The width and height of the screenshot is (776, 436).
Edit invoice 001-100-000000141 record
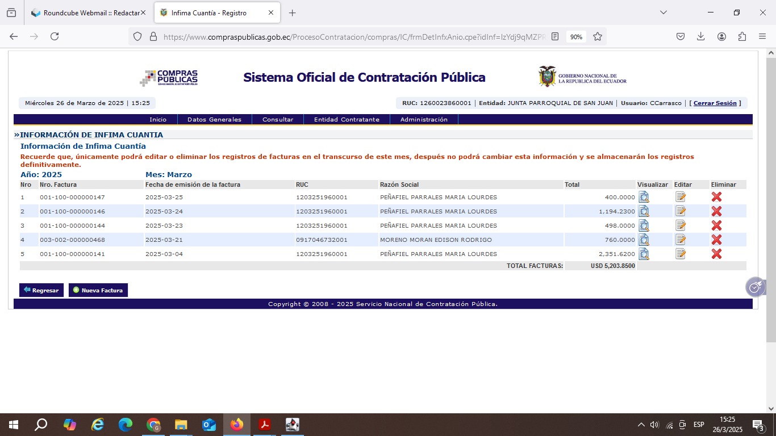681,254
